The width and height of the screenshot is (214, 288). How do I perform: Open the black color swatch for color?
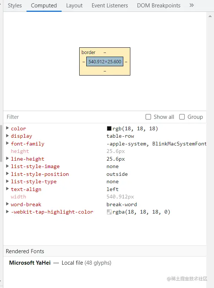[109, 128]
